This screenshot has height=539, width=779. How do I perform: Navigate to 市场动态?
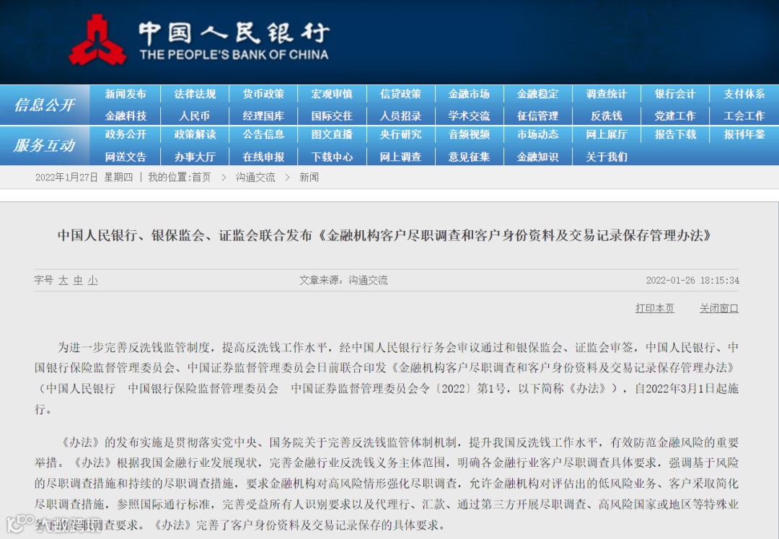click(537, 135)
